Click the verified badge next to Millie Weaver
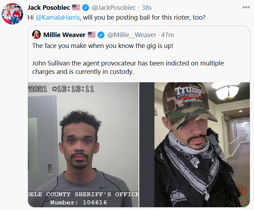The width and height of the screenshot is (254, 210). tap(101, 35)
